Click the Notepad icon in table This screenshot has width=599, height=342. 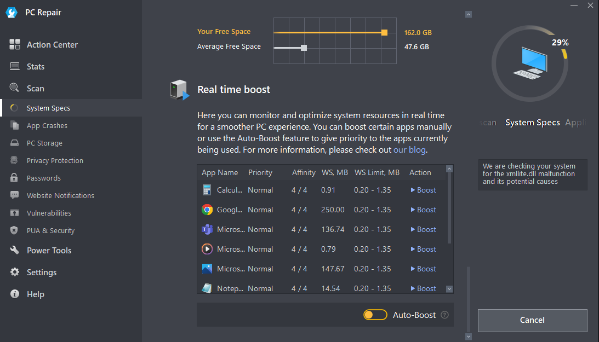[x=207, y=288]
